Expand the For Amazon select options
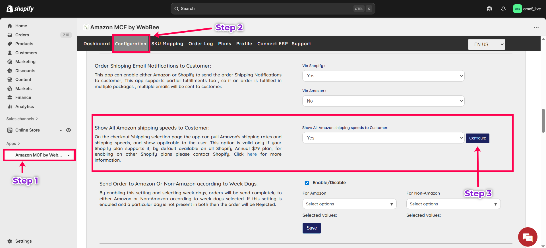 click(x=349, y=204)
